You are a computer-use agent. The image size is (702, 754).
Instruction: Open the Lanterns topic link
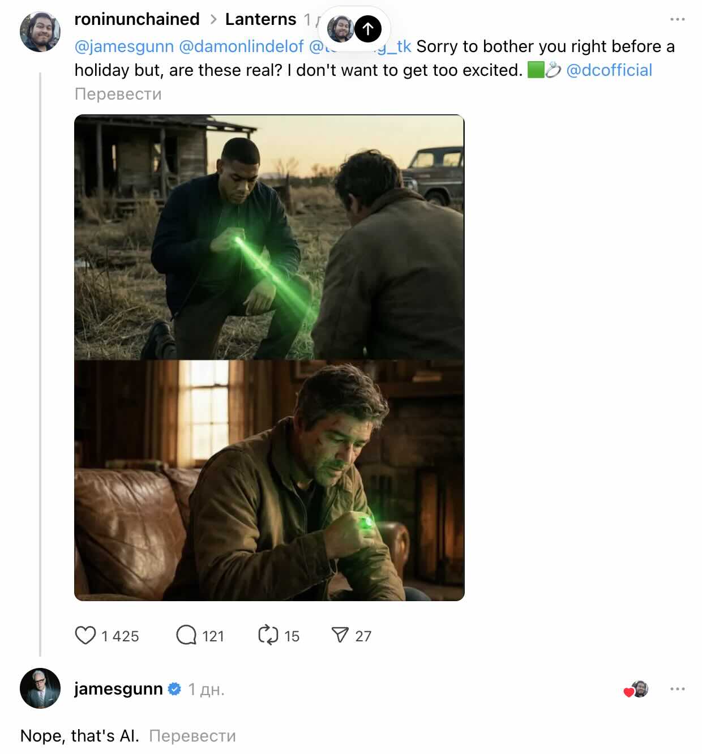[260, 19]
